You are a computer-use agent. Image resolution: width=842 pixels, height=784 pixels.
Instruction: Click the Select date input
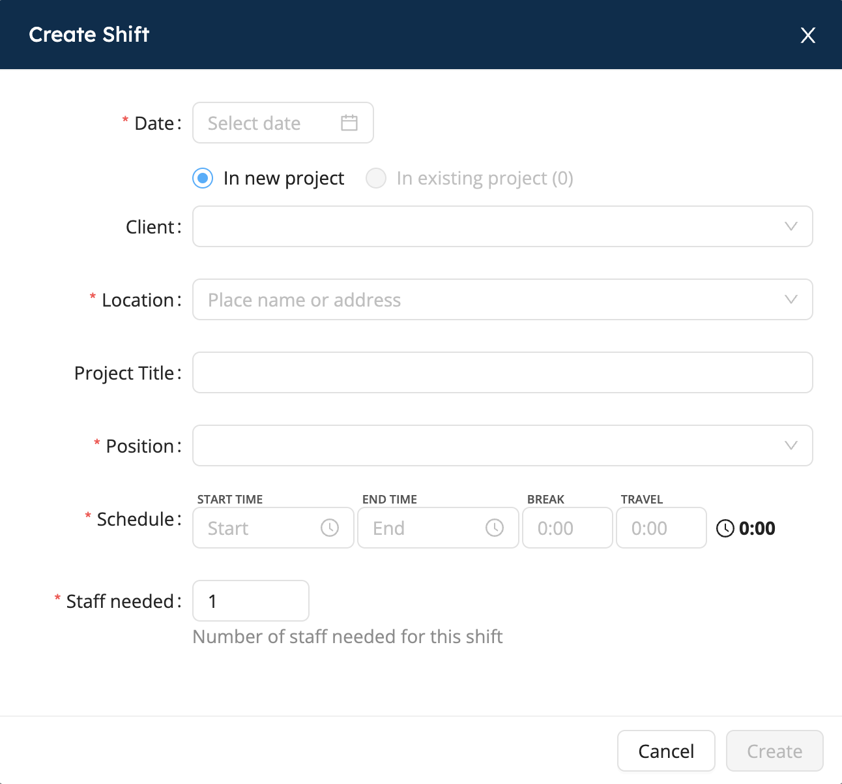(283, 123)
